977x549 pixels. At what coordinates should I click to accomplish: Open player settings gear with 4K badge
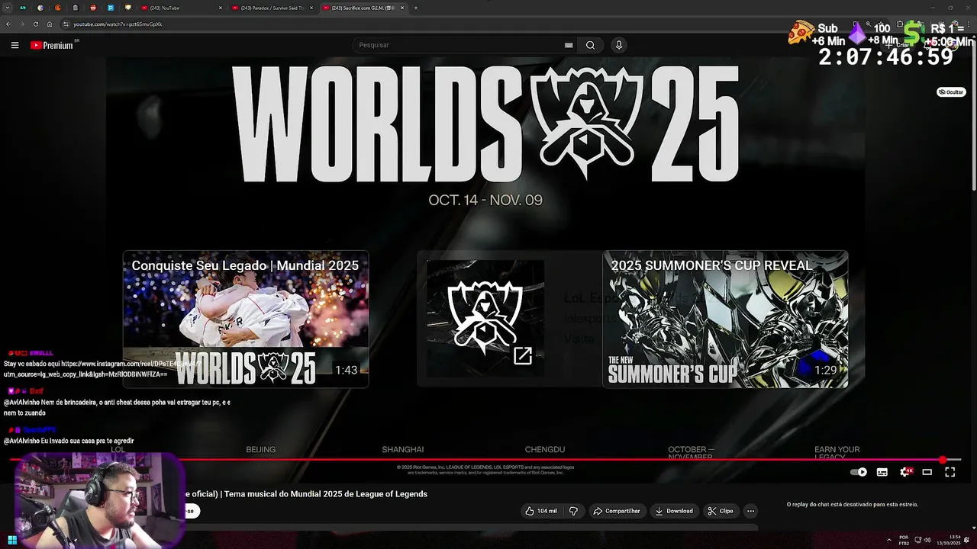click(x=905, y=472)
